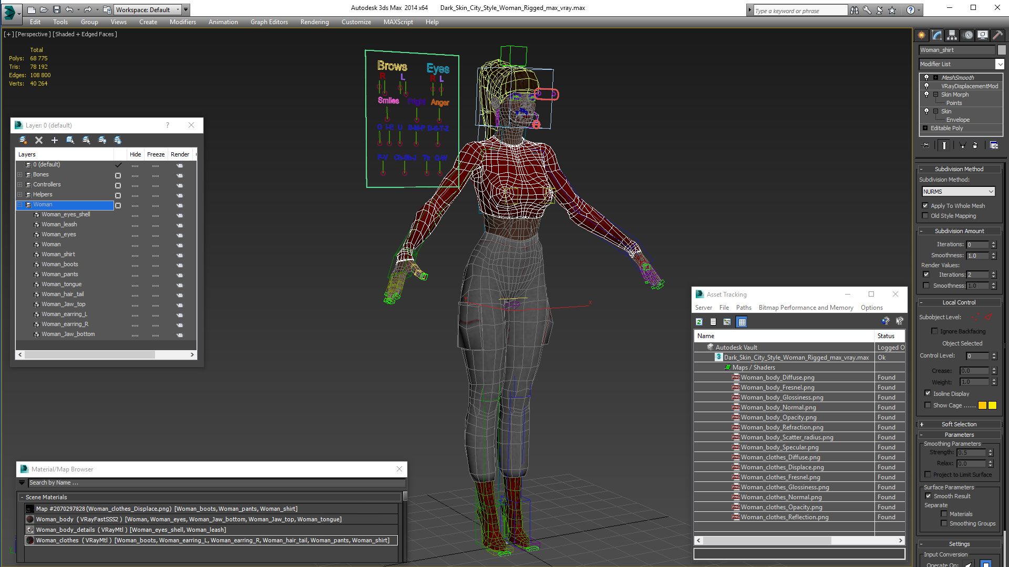Click Shaded + Edged Faces viewport label
The image size is (1009, 567).
(85, 34)
